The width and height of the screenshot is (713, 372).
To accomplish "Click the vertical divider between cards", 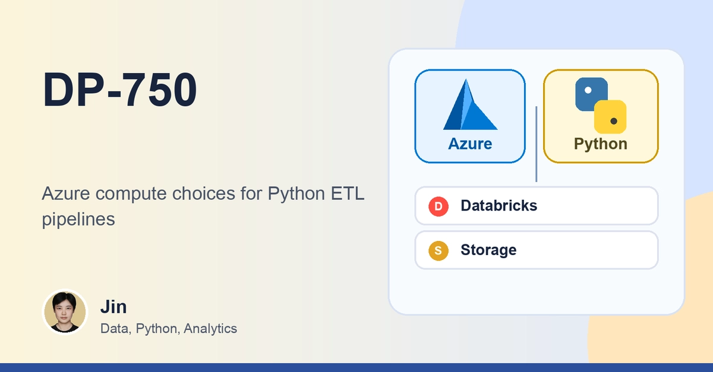I will 536,144.
